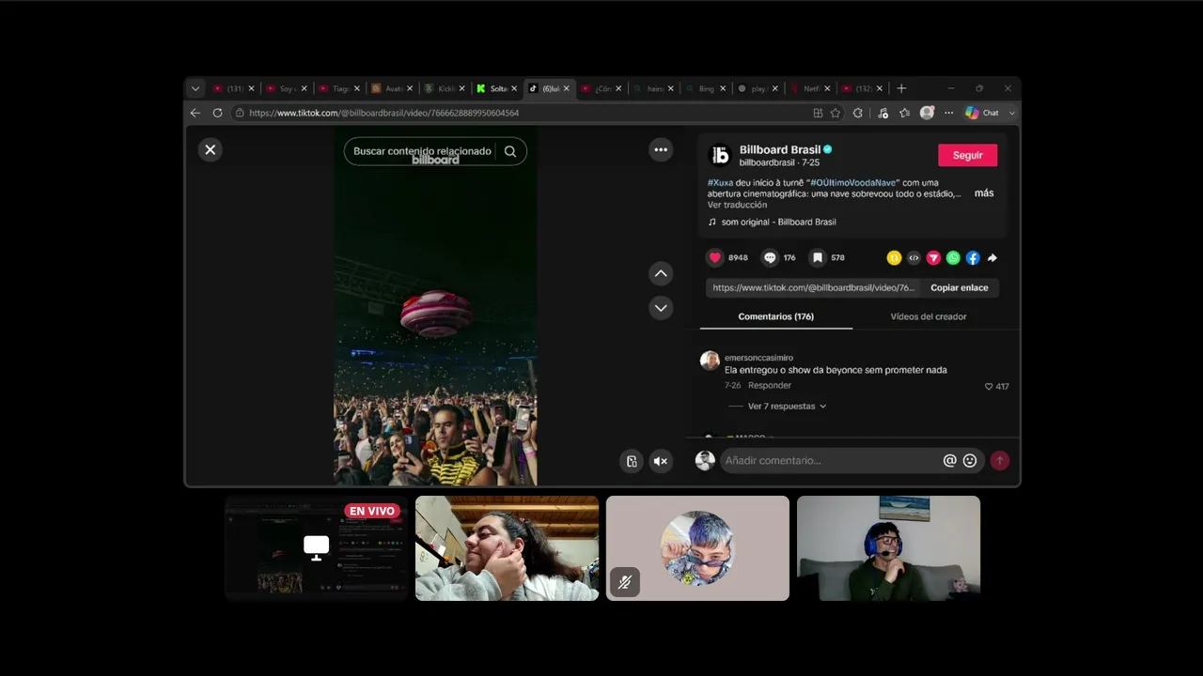Reload the page with refresh icon
The width and height of the screenshot is (1203, 676).
(x=217, y=113)
